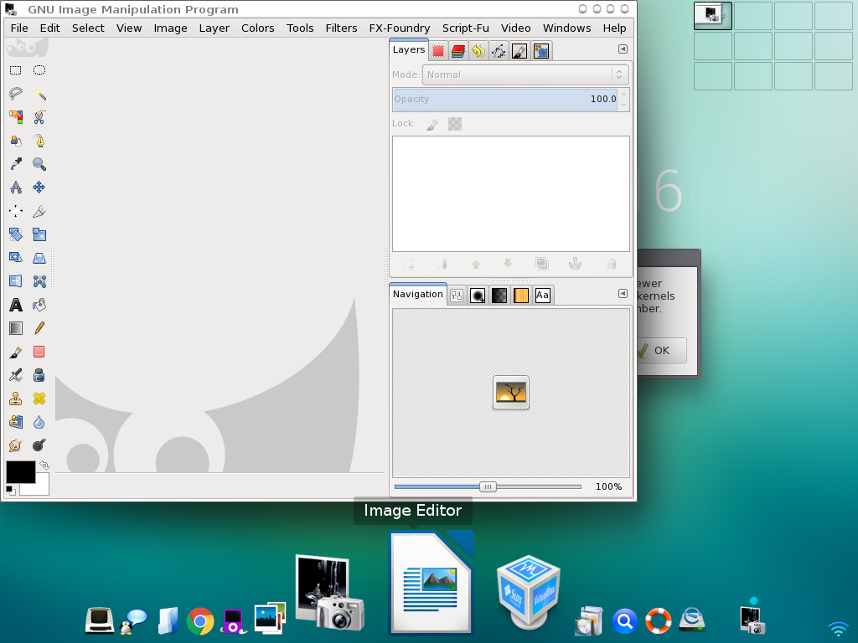The image size is (858, 643).
Task: Open the layer Mode dropdown
Action: [x=525, y=75]
